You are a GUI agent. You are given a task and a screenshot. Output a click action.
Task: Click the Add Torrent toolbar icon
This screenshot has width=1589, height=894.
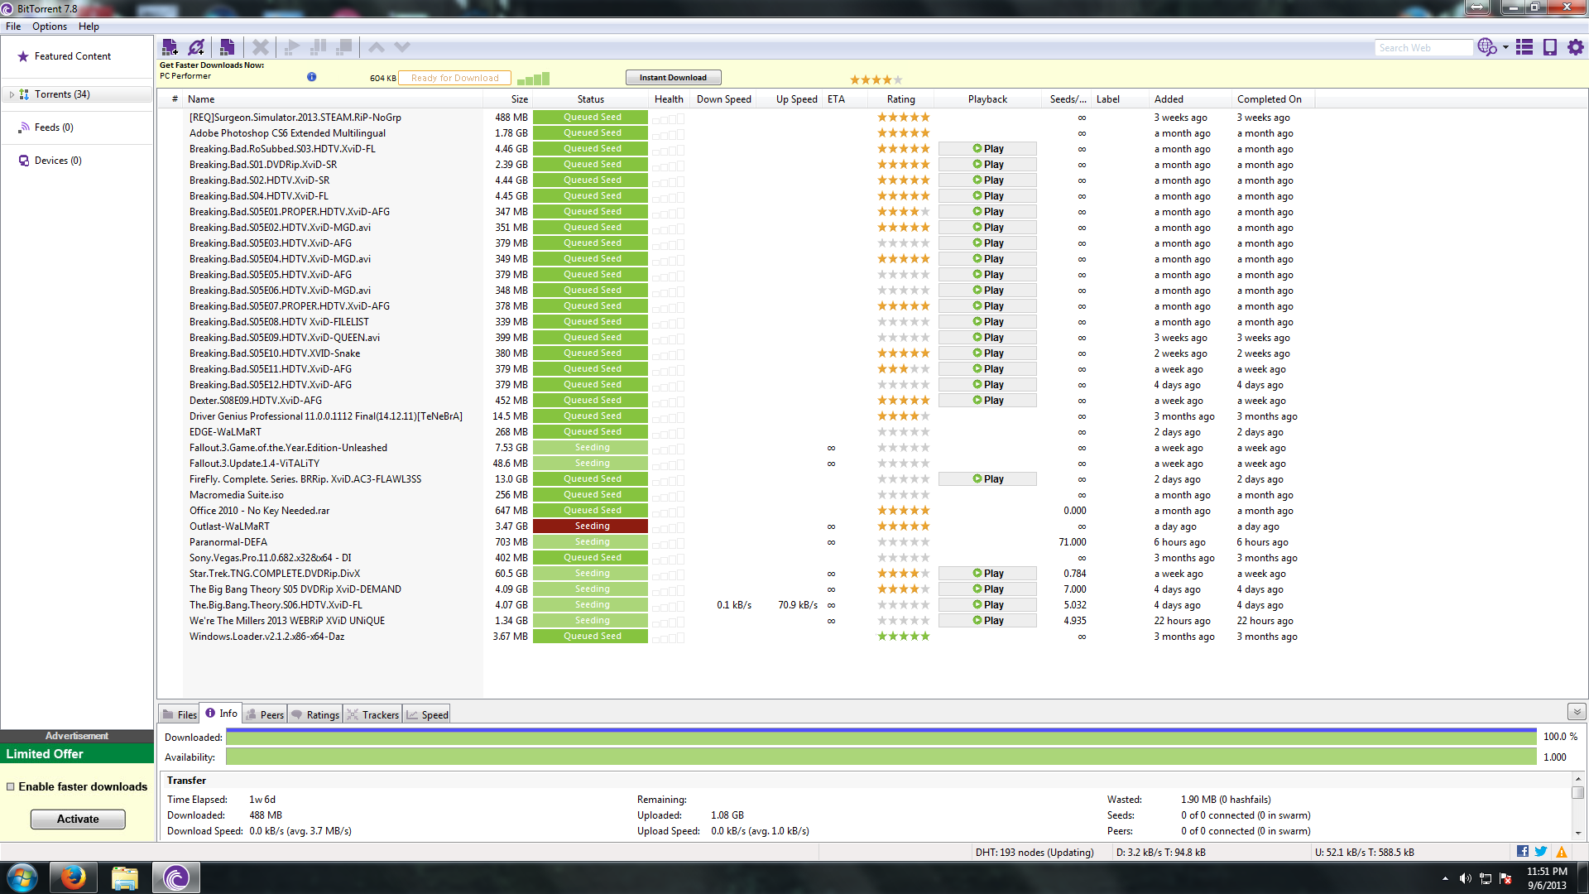[170, 47]
